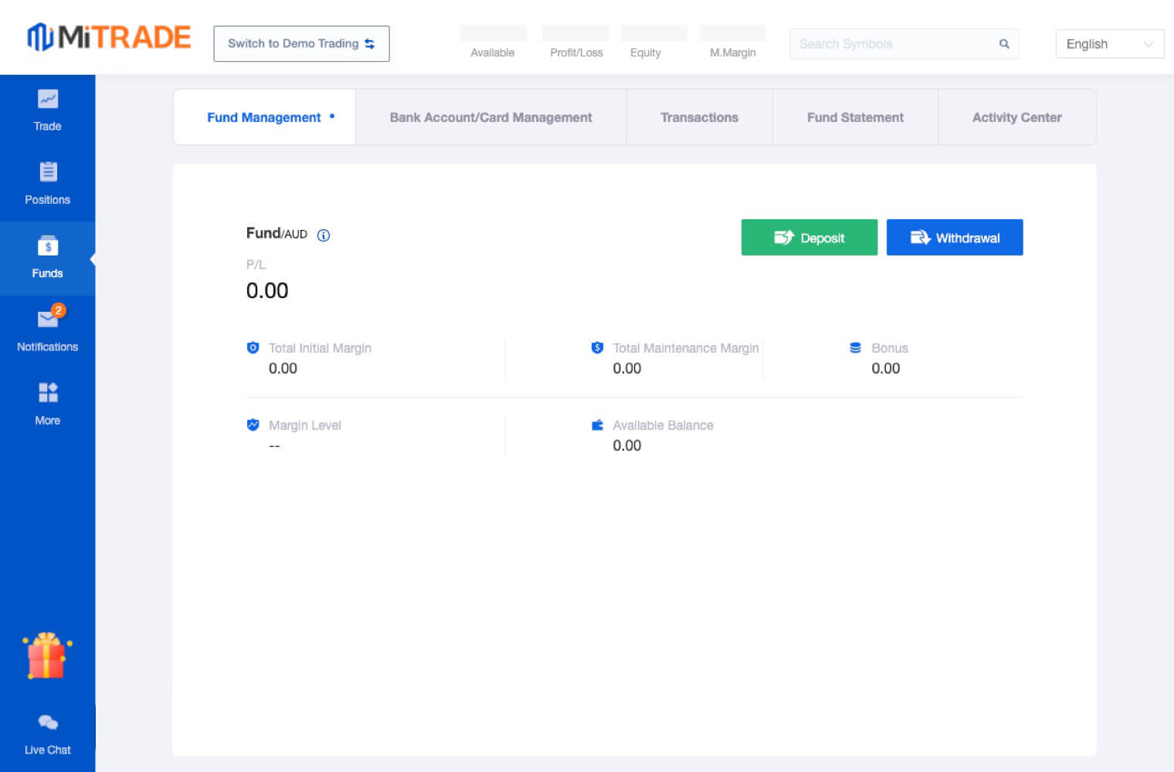Open the Positions clipboard icon
This screenshot has width=1174, height=772.
click(x=48, y=172)
